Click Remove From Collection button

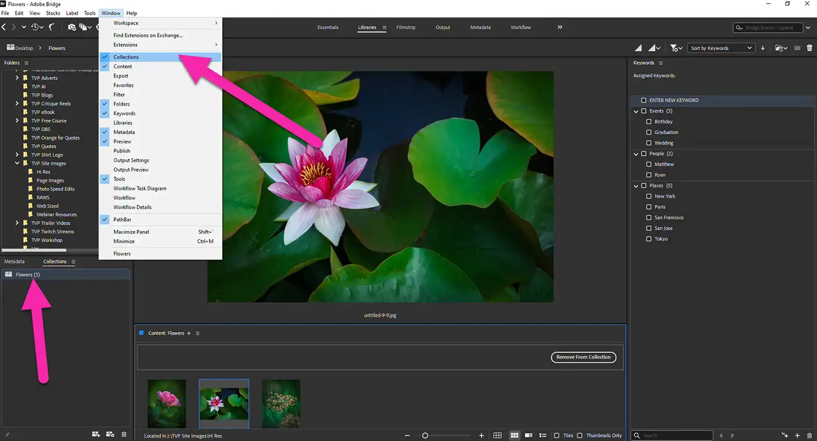(x=584, y=357)
